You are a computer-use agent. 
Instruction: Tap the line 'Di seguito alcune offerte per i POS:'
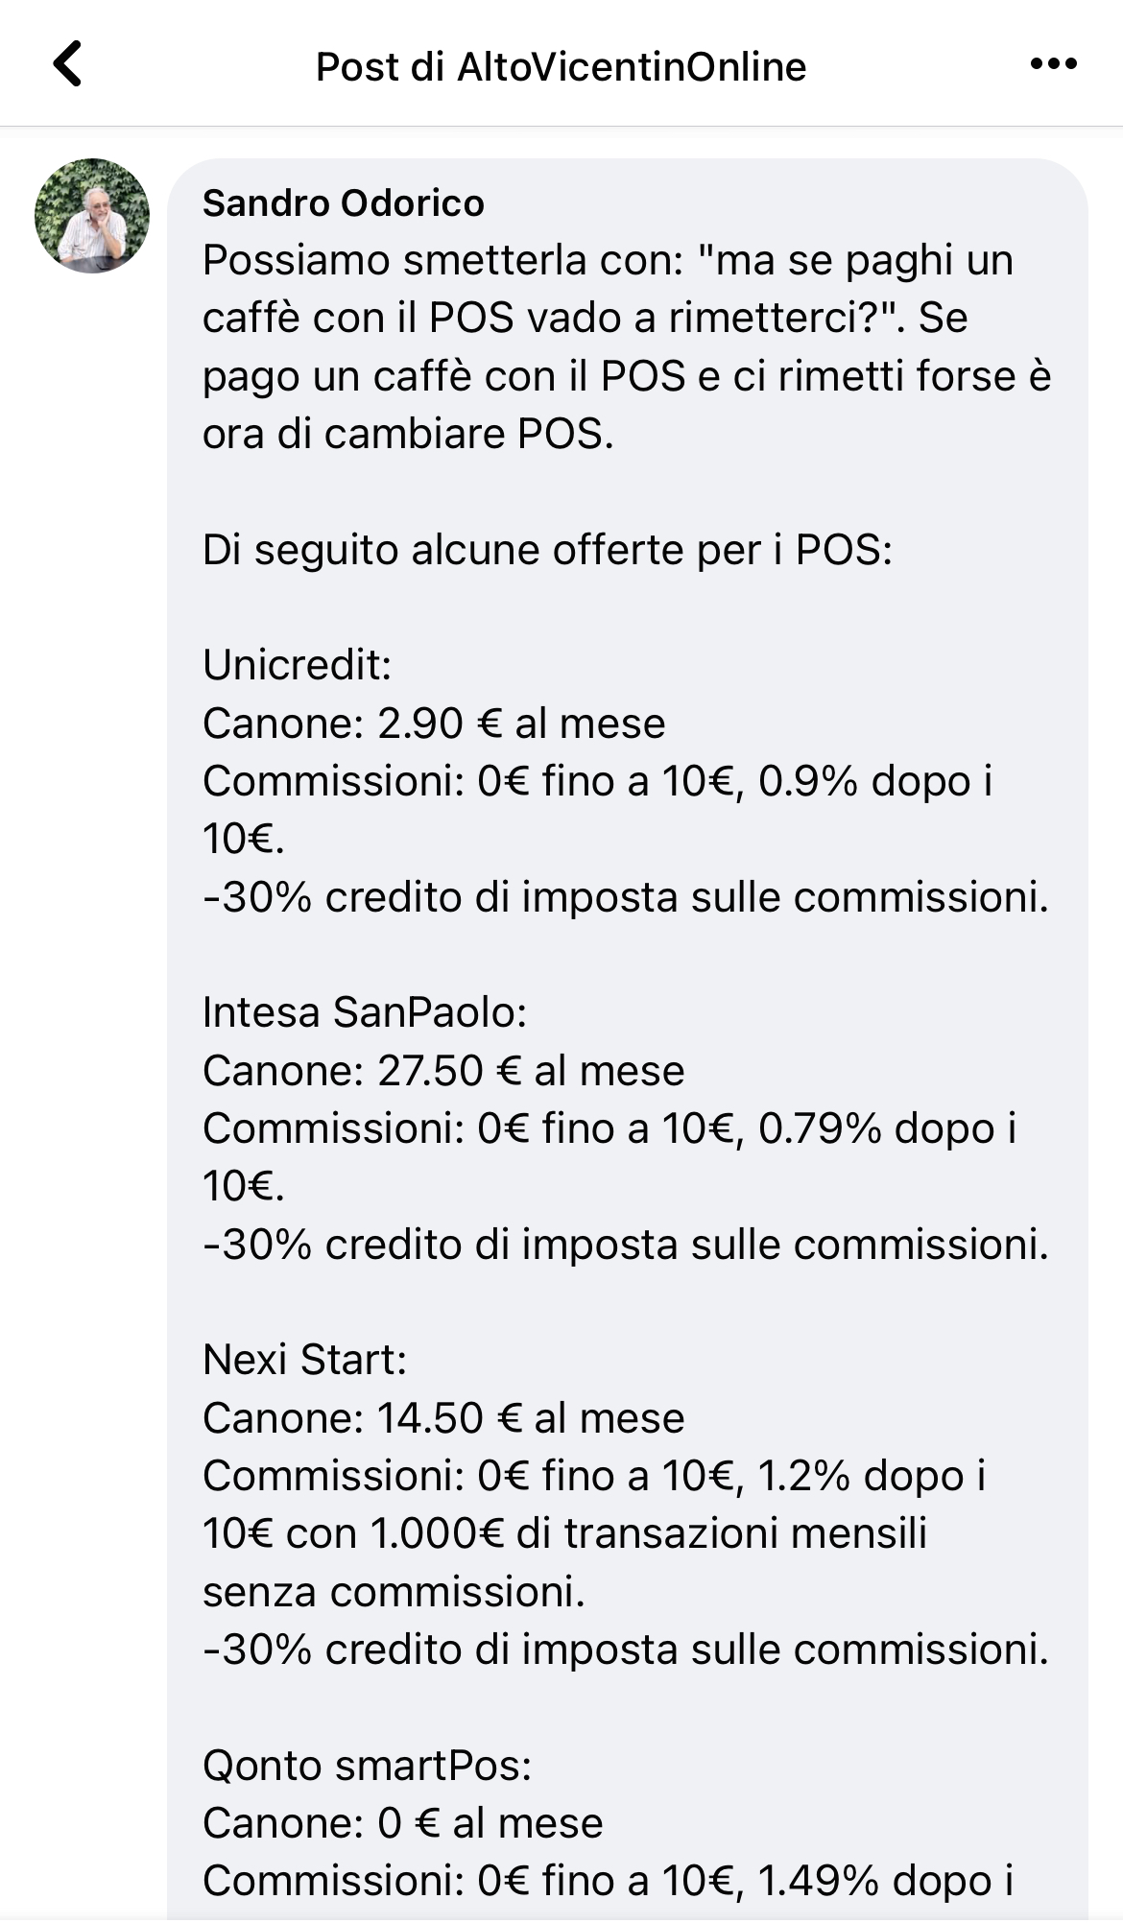547,550
